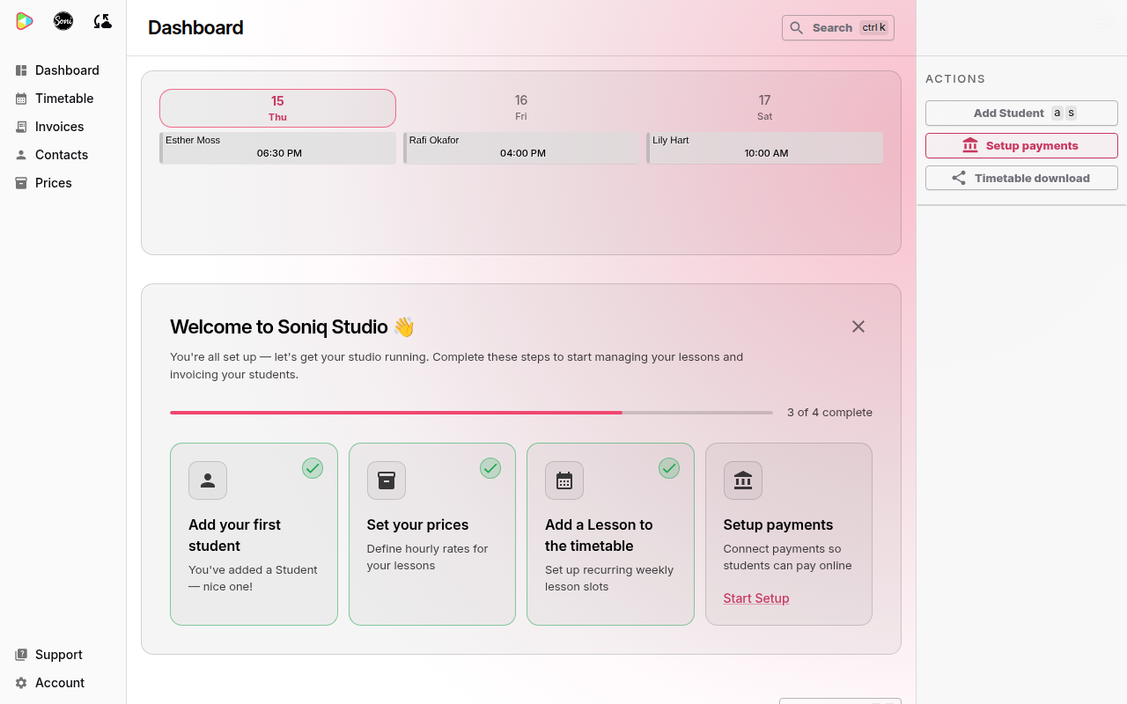
Task: Click the Start Setup link
Action: [756, 598]
